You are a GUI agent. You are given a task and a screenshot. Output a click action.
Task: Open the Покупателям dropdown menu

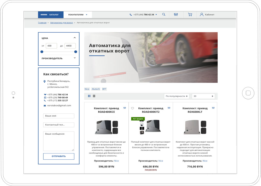pyautogui.click(x=78, y=15)
